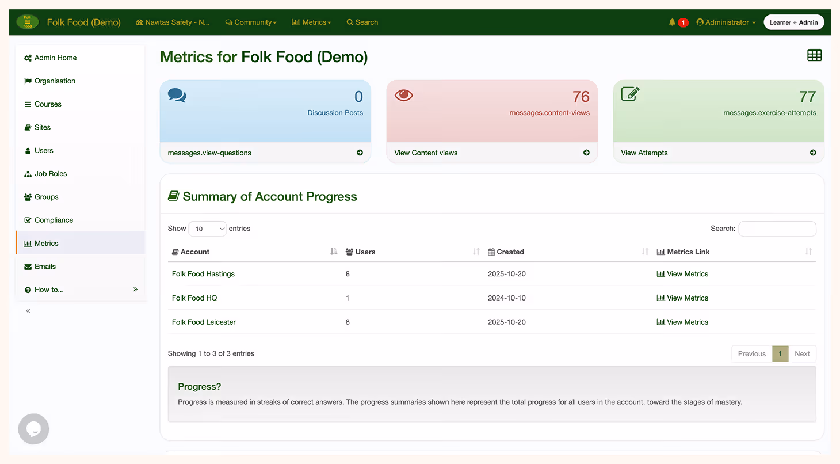Click View Metrics for Folk Food Leicester
This screenshot has width=840, height=464.
(682, 322)
